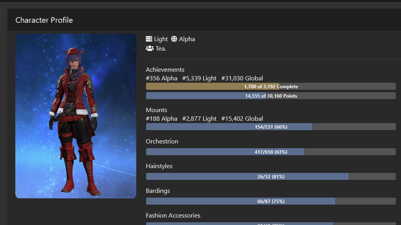Click the Orchestrion section title

tap(162, 142)
